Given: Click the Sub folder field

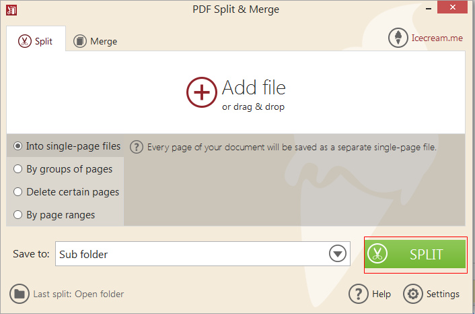Looking at the screenshot, I should [x=203, y=253].
